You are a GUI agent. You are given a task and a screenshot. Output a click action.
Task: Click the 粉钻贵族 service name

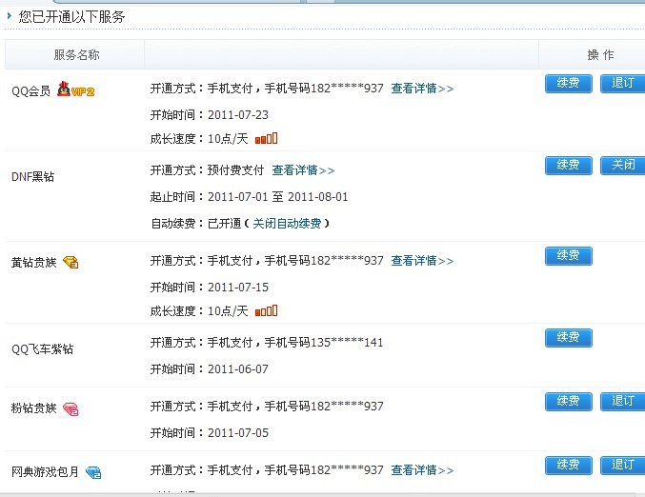click(x=33, y=408)
